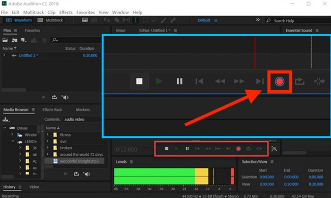
Task: Click the Name column header in Media Browser
Action: pos(52,128)
